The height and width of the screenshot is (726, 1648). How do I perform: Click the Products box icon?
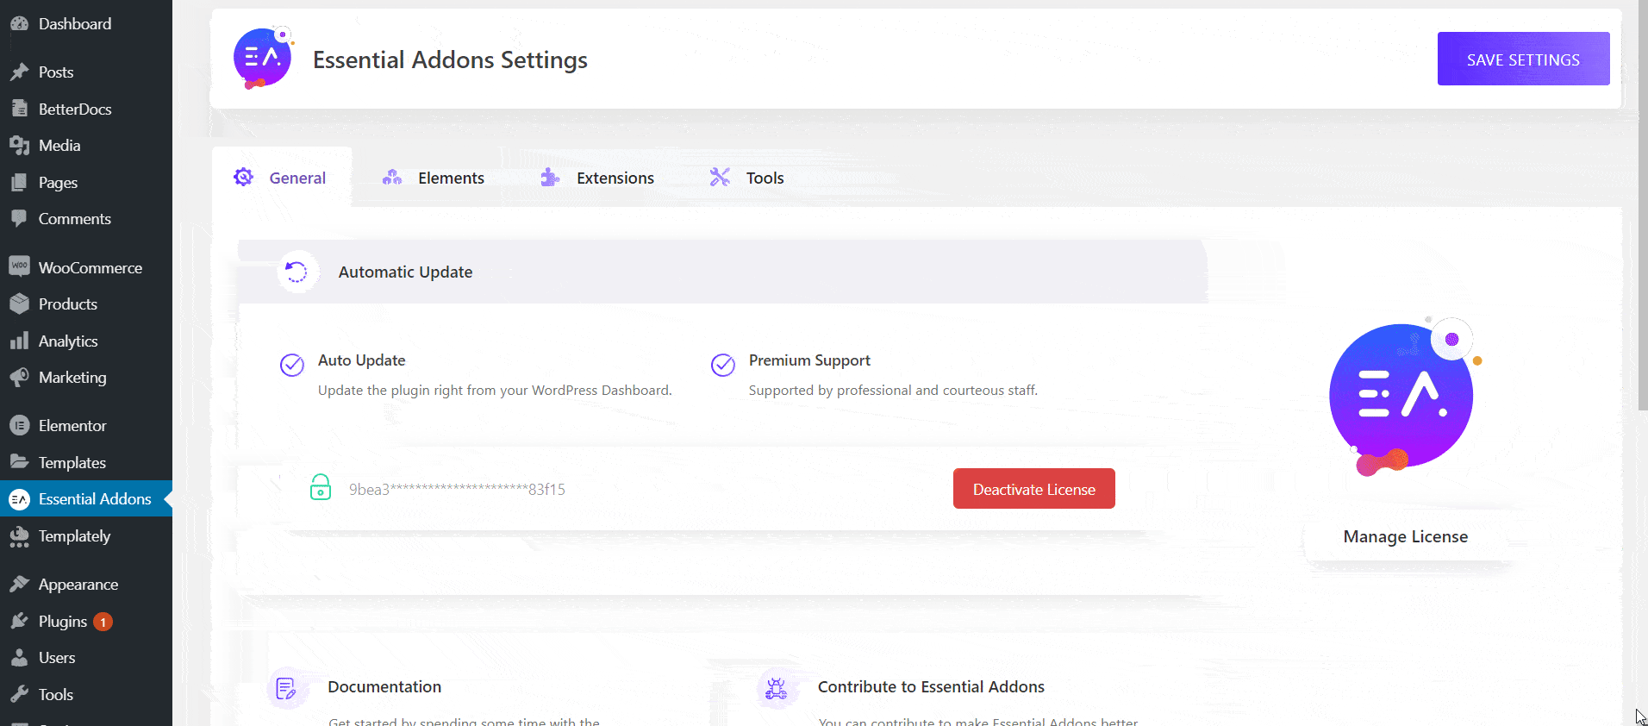[19, 304]
